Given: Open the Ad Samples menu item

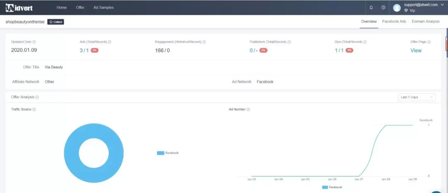Looking at the screenshot, I should coord(103,8).
